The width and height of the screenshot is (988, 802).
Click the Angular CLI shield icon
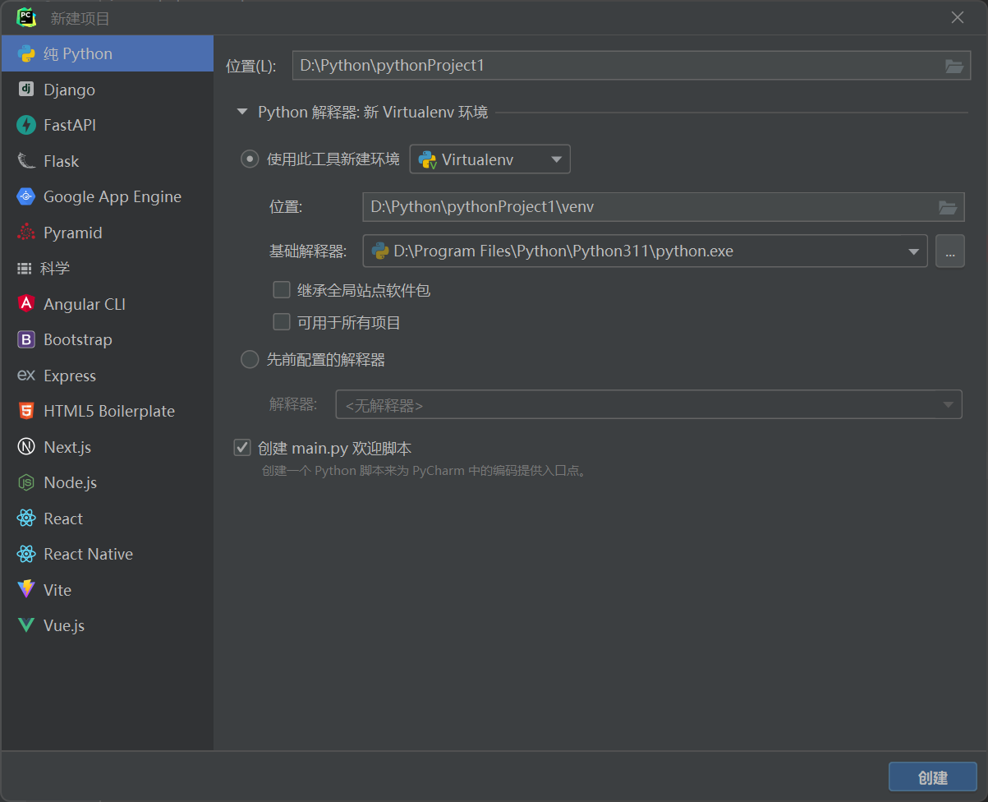tap(26, 304)
